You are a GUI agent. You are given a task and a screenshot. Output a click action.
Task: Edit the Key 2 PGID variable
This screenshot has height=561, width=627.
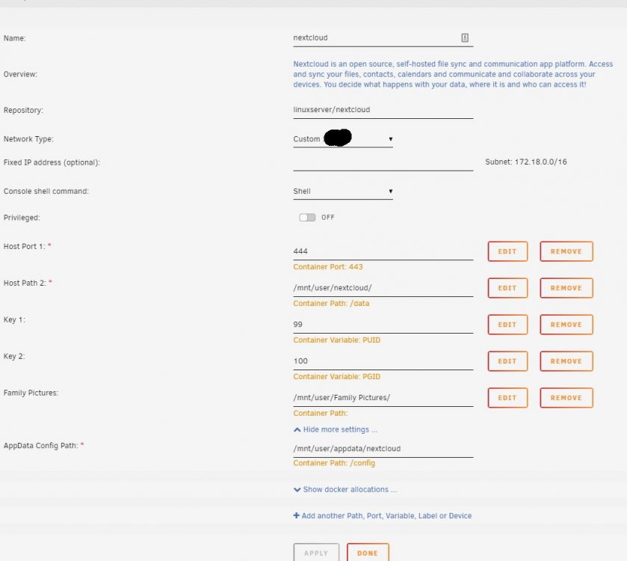click(x=507, y=361)
